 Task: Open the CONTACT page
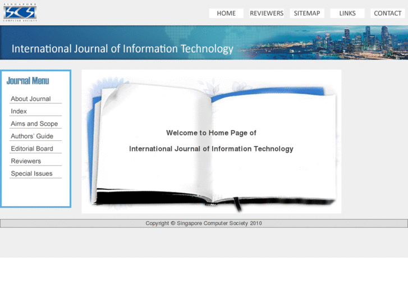[x=388, y=13]
